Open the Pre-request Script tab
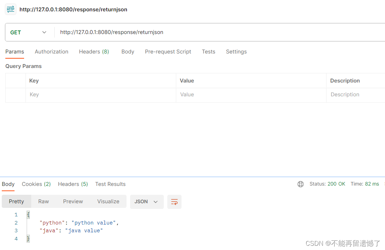This screenshot has width=385, height=250. (168, 52)
